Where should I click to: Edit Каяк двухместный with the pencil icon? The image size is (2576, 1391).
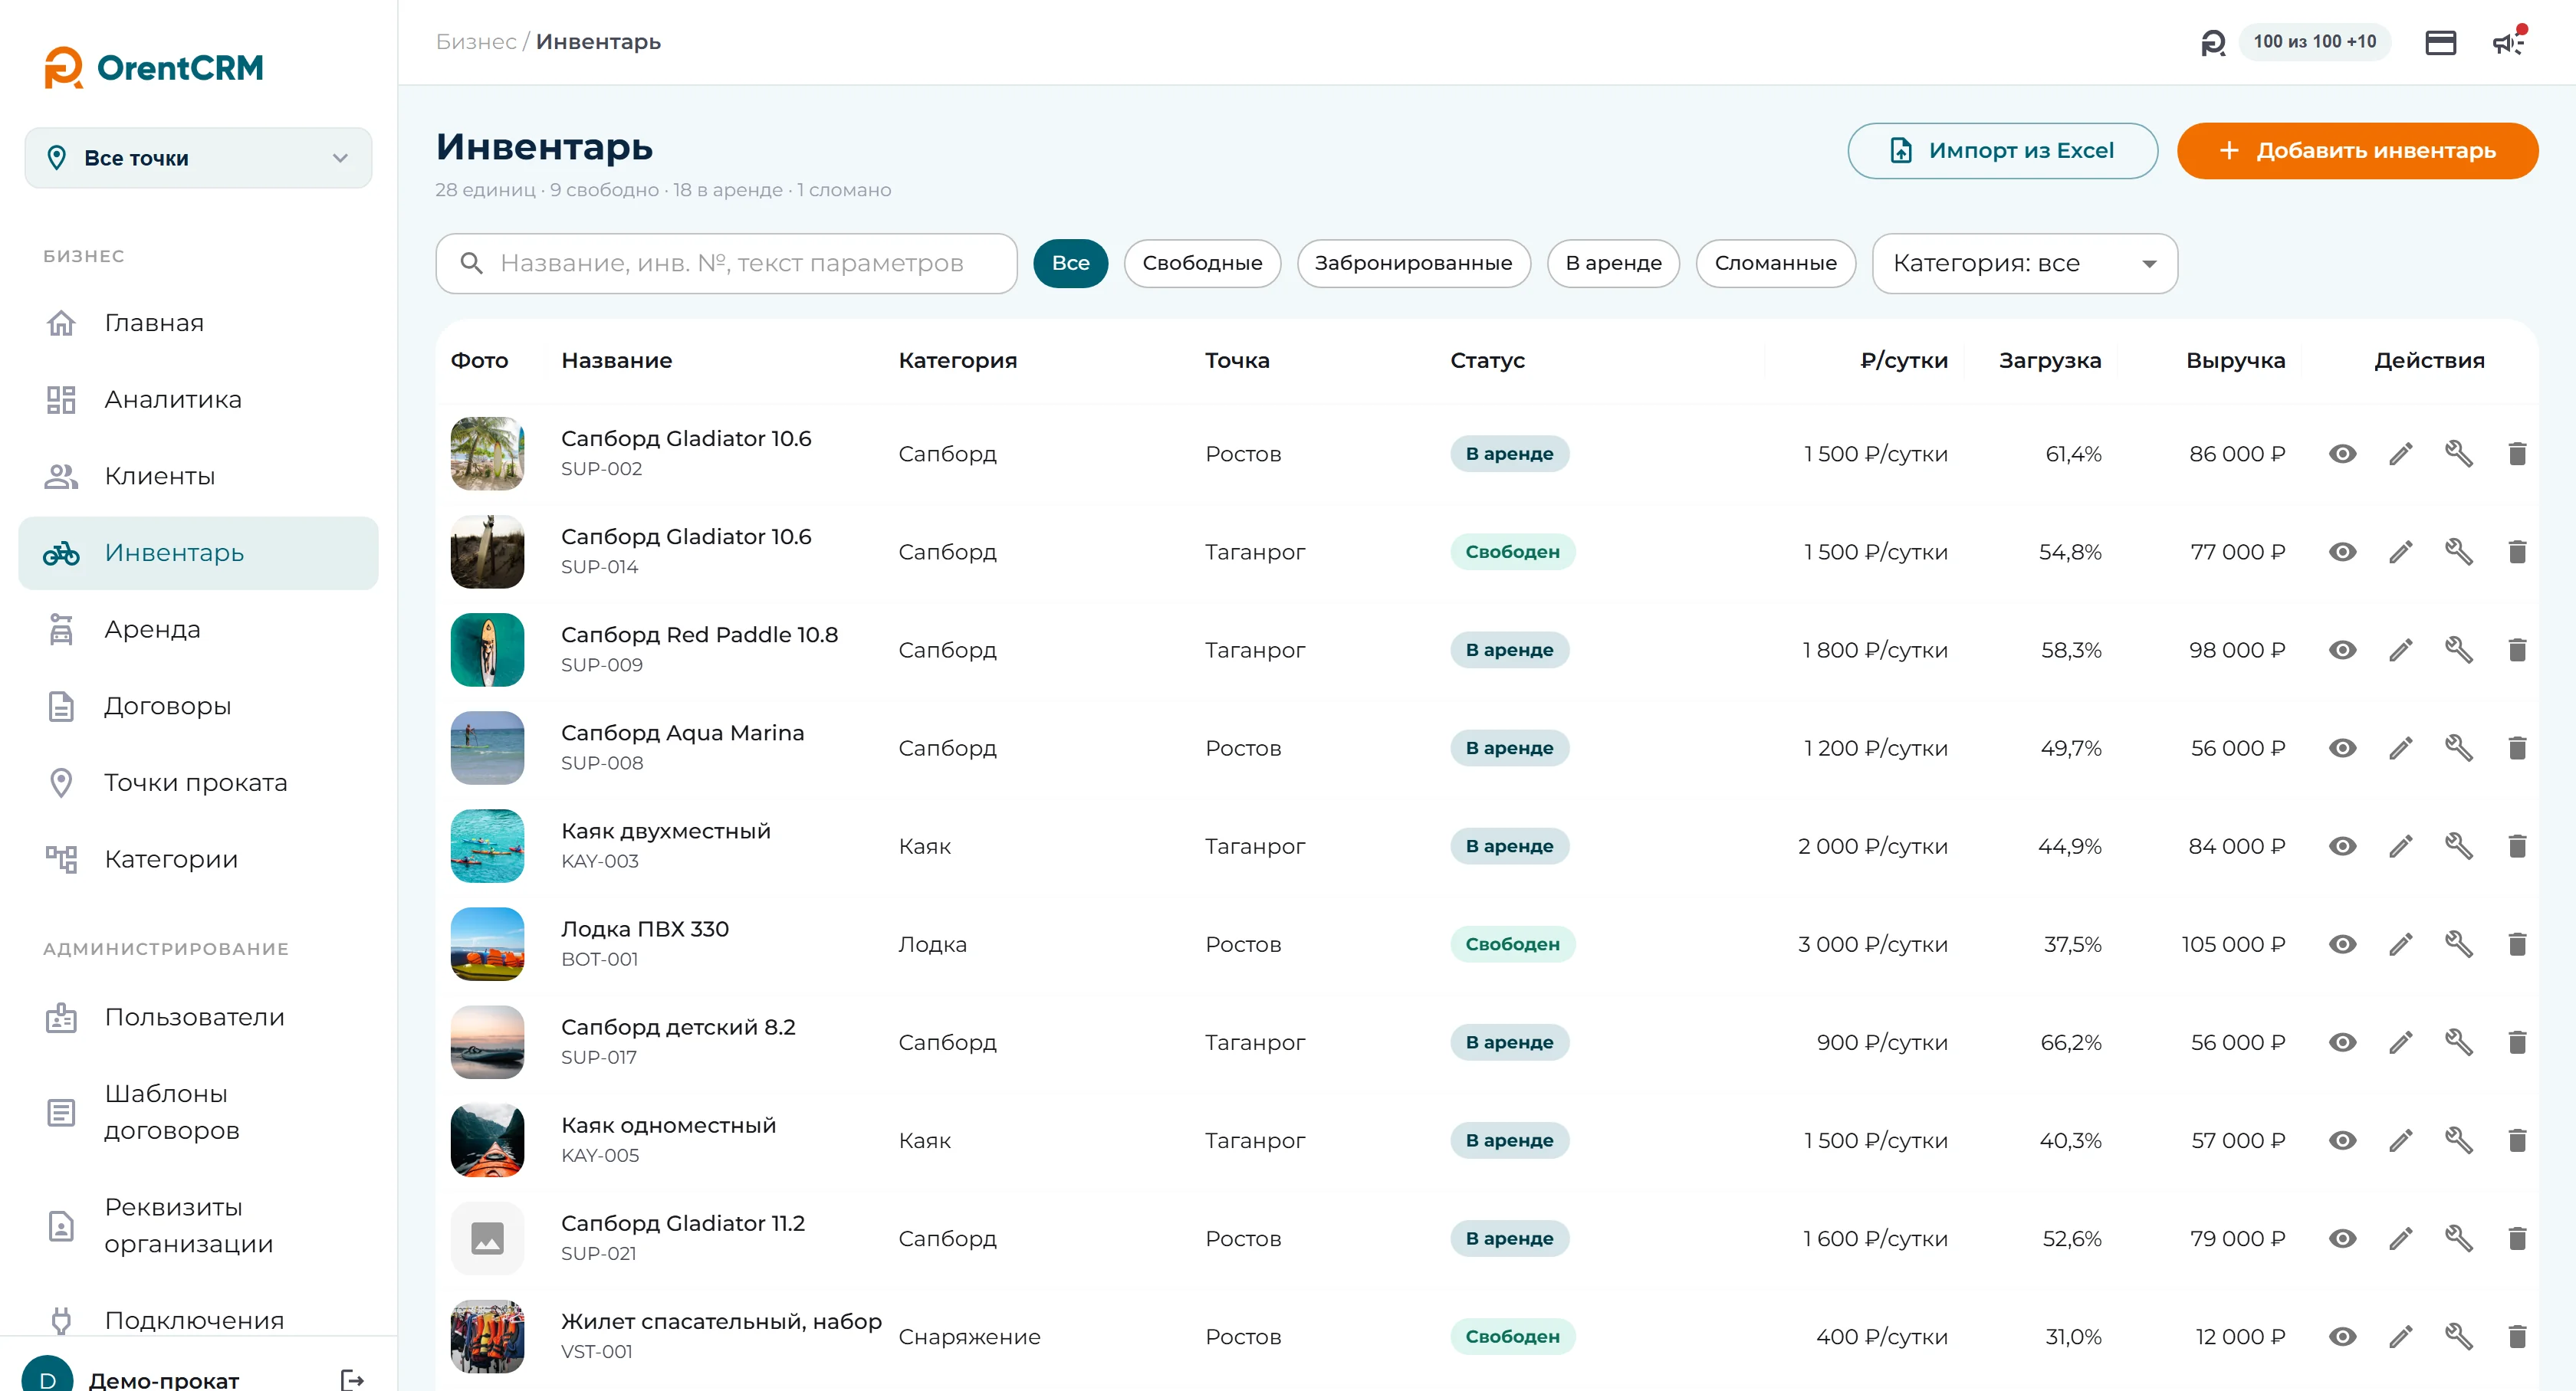pyautogui.click(x=2400, y=846)
